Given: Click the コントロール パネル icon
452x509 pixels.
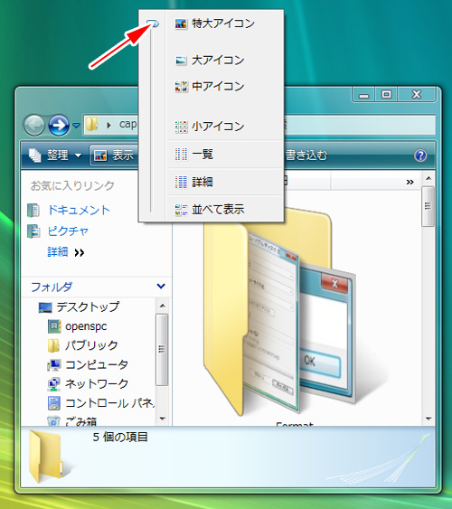Looking at the screenshot, I should point(54,403).
